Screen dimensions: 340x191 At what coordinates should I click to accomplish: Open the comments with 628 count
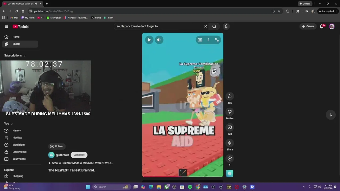point(229,128)
